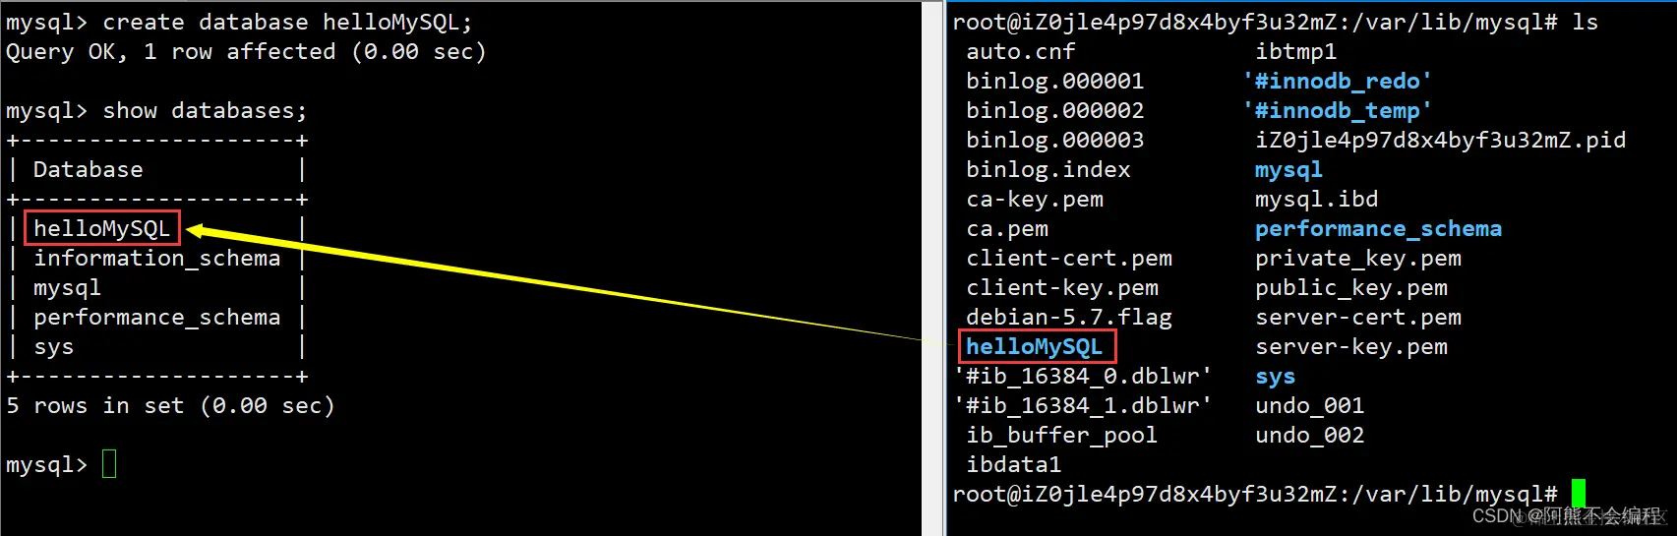Image resolution: width=1677 pixels, height=536 pixels.
Task: Click the ib_buffer_pool file name
Action: pos(1061,436)
